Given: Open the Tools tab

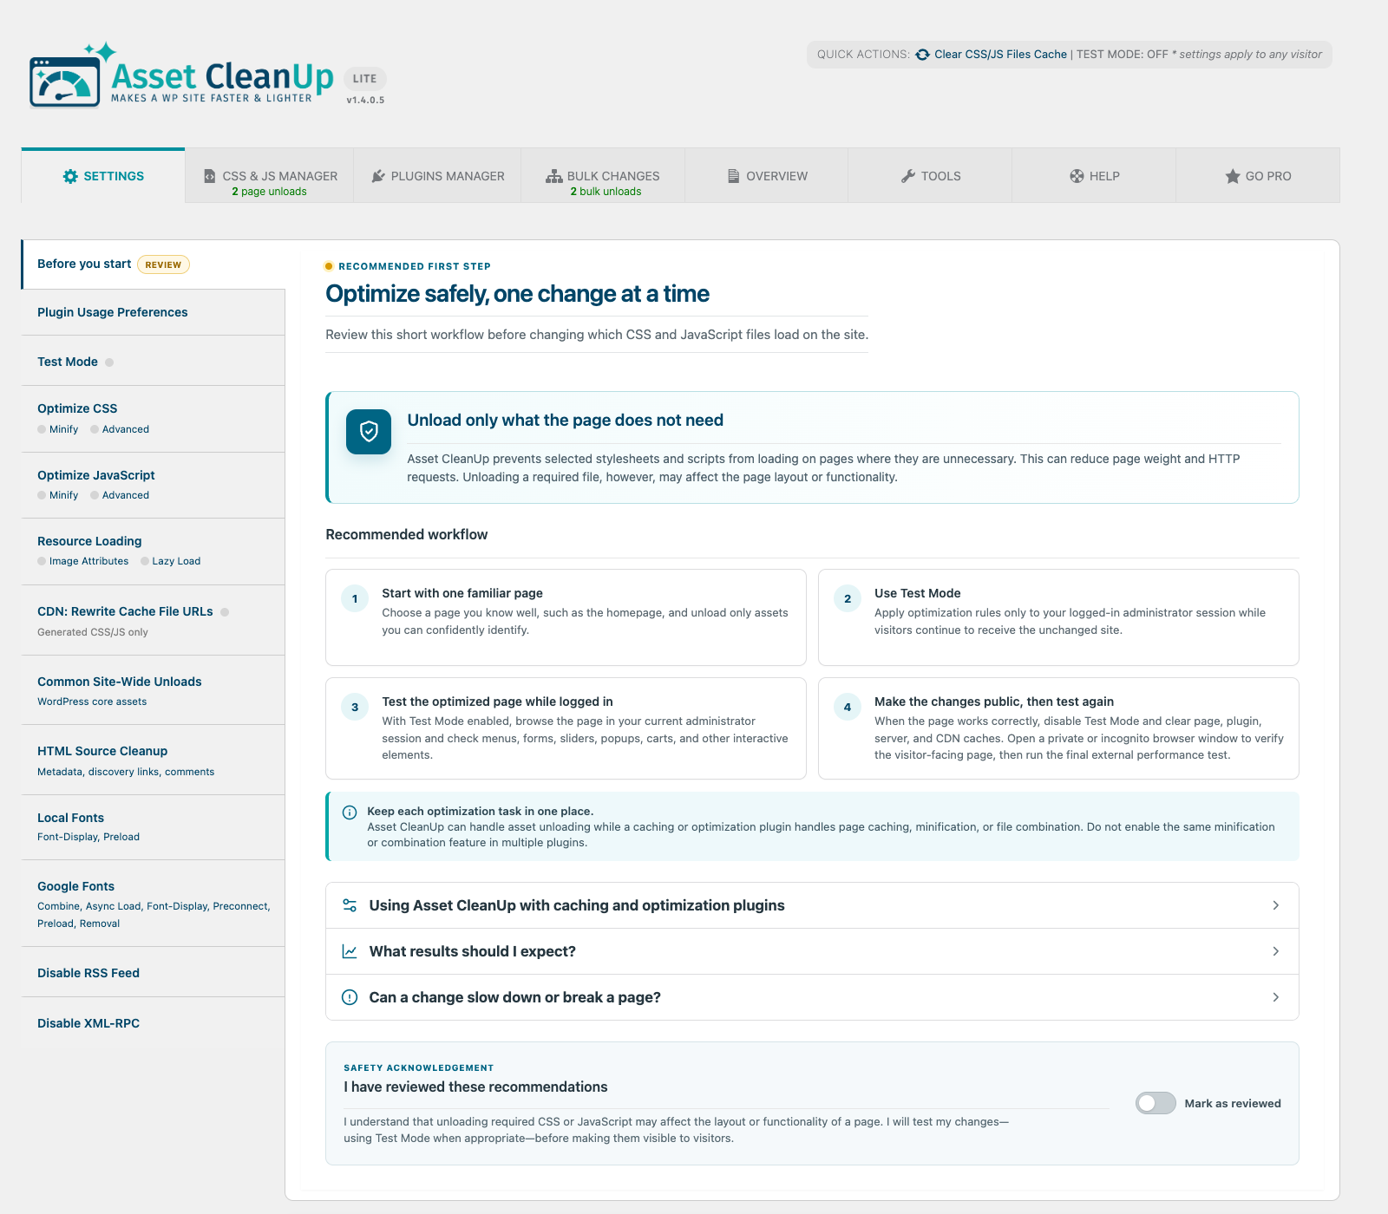Looking at the screenshot, I should pyautogui.click(x=930, y=176).
